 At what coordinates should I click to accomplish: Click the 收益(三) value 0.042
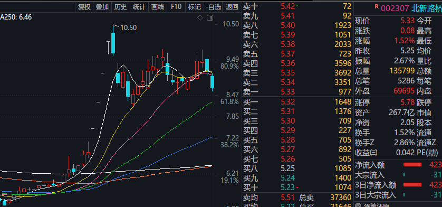point(406,153)
